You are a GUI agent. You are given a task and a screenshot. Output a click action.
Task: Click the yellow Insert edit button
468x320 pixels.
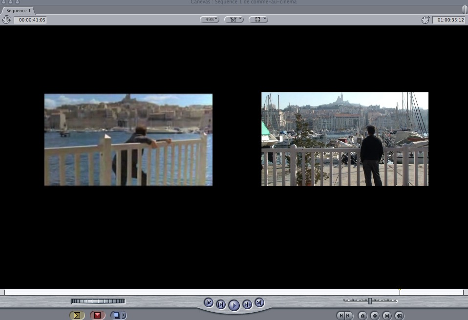pyautogui.click(x=77, y=315)
